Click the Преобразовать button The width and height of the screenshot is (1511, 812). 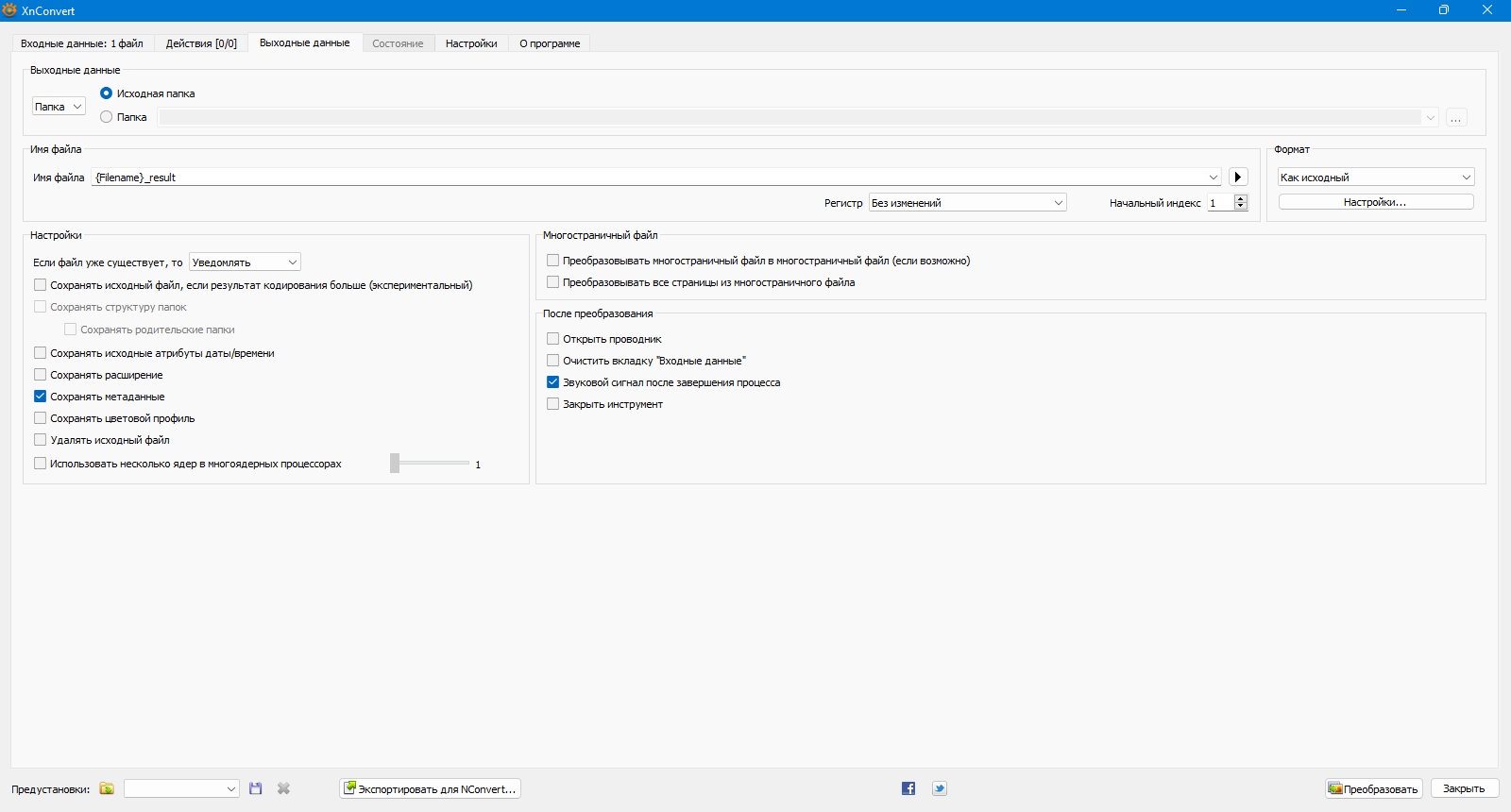tap(1373, 789)
